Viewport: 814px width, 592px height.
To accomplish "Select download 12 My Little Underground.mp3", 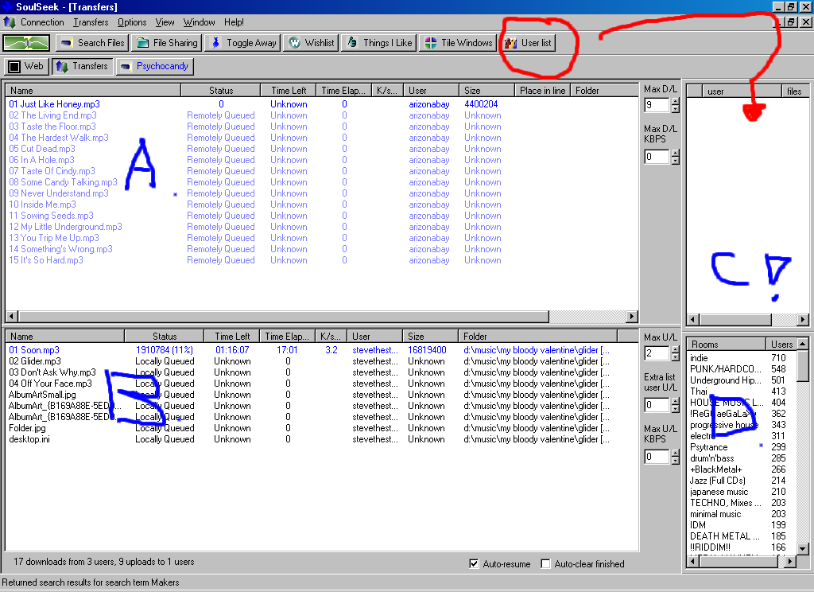I will pos(65,227).
